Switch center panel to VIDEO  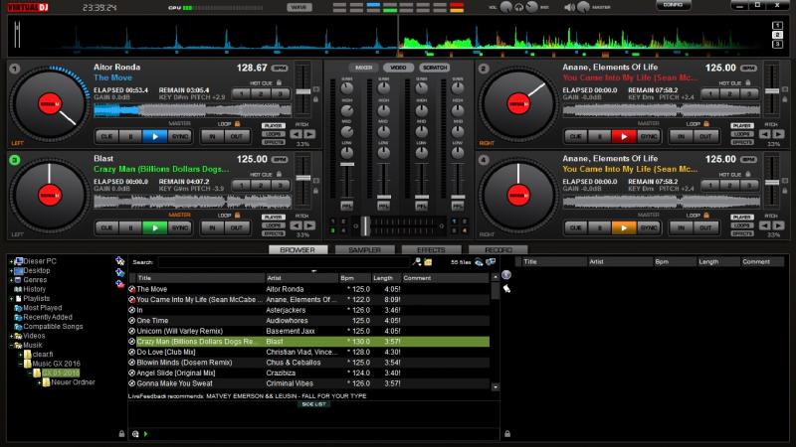[399, 68]
